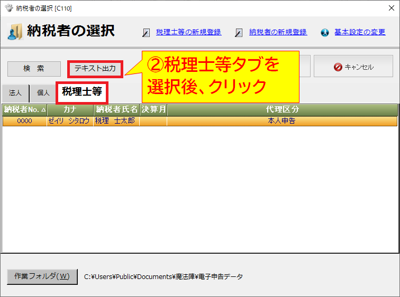Screen dimensions: 400x297
Task: Click the app icon in the title bar
Action: click(x=9, y=8)
